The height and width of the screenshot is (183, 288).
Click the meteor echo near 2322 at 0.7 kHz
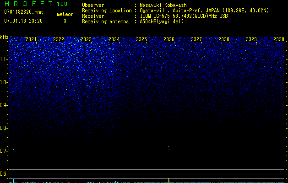pos(67,147)
